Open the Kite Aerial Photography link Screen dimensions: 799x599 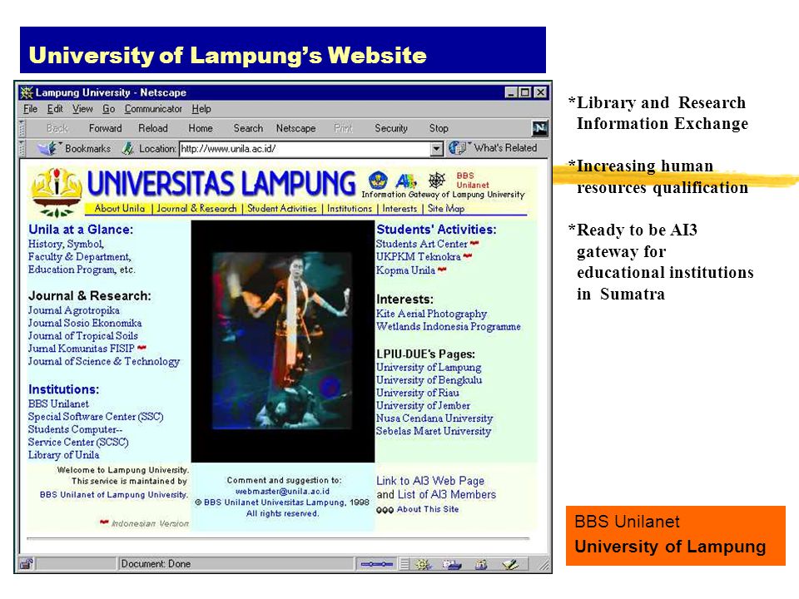[x=431, y=314]
